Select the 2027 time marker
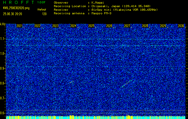The image size is (188, 119). [x=127, y=26]
